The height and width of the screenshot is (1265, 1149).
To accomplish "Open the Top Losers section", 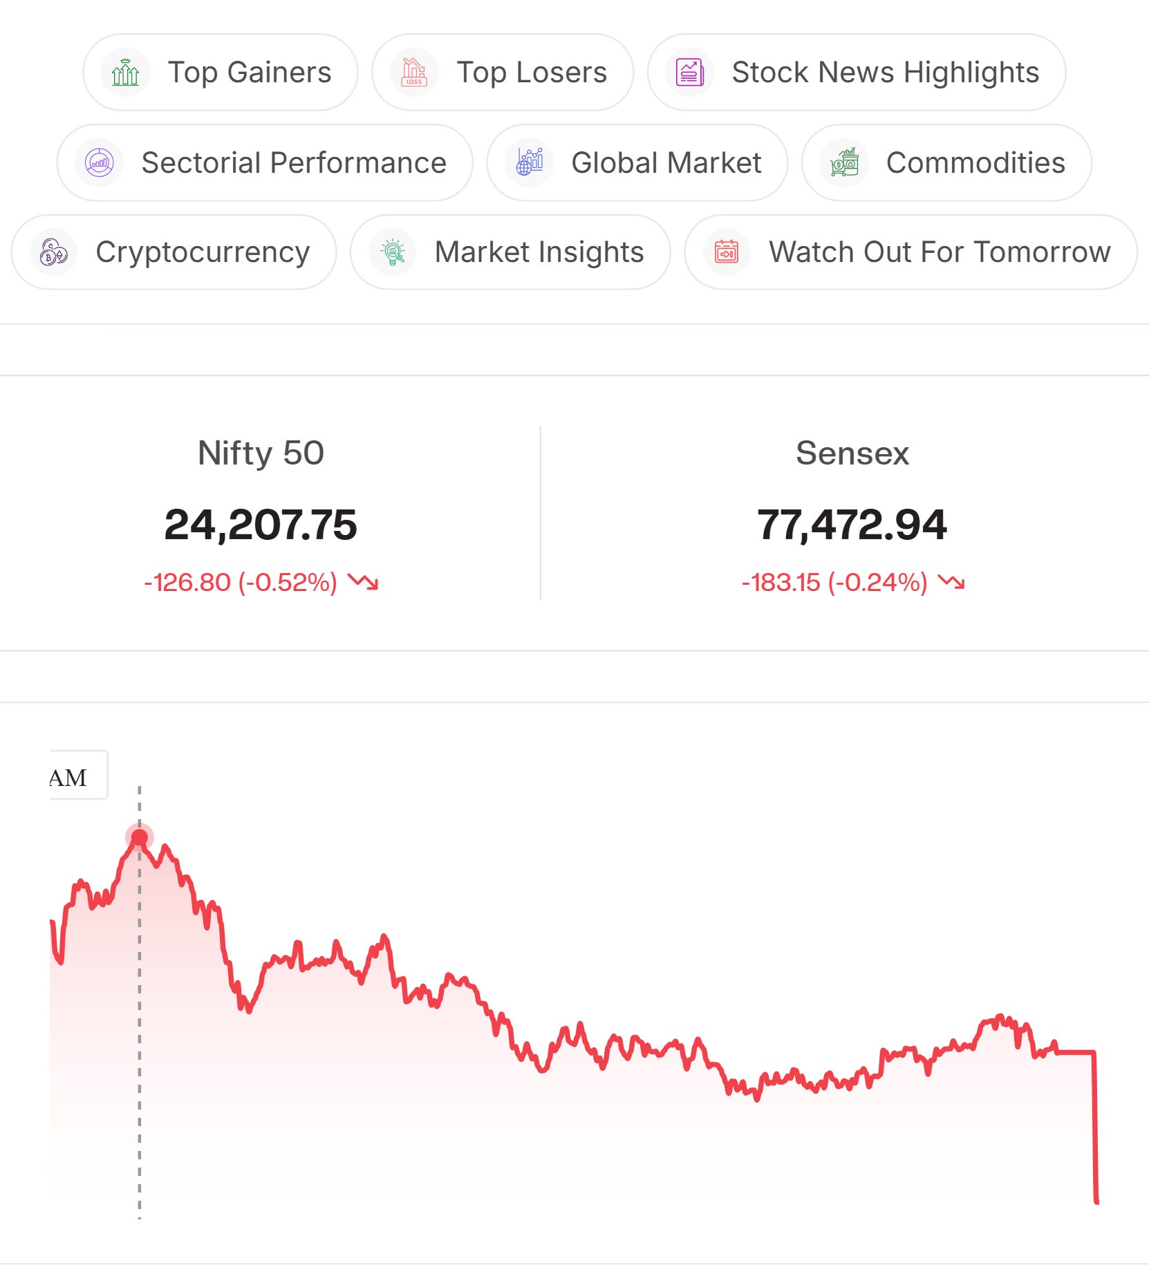I will [x=503, y=72].
